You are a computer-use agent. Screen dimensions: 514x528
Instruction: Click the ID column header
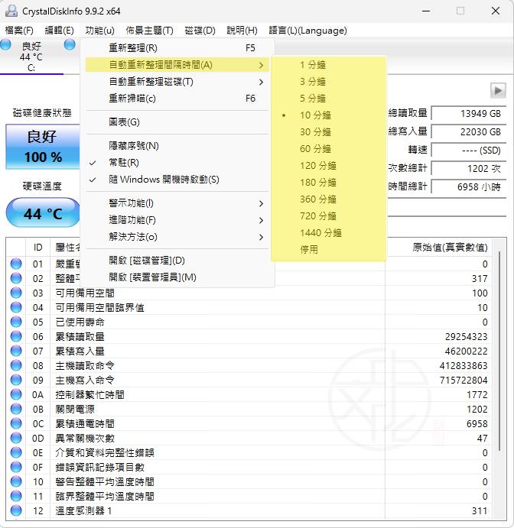tap(37, 248)
